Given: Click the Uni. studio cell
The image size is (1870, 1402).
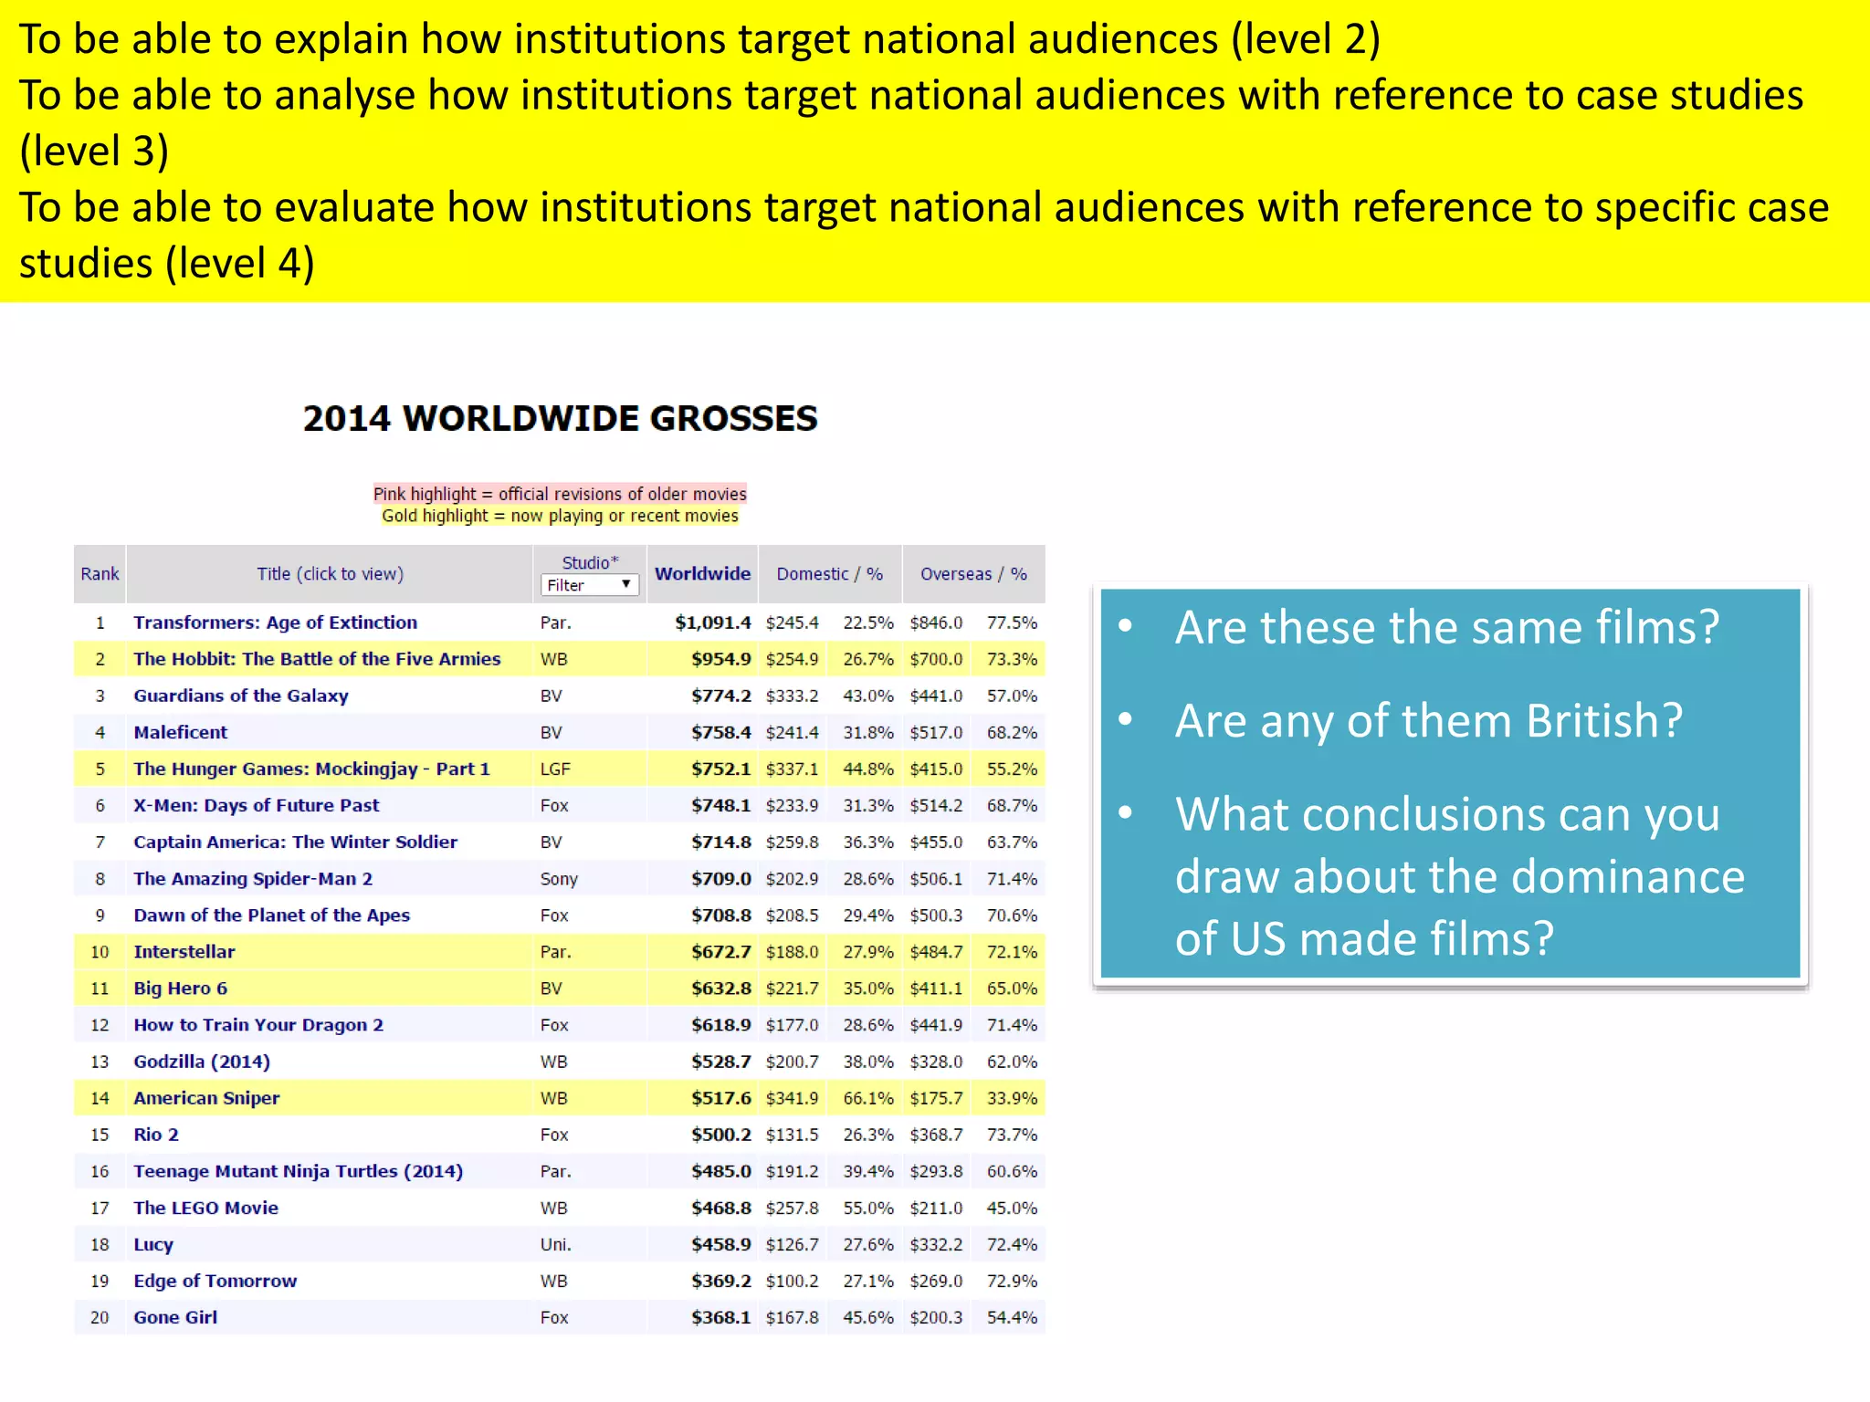Looking at the screenshot, I should pyautogui.click(x=555, y=1244).
